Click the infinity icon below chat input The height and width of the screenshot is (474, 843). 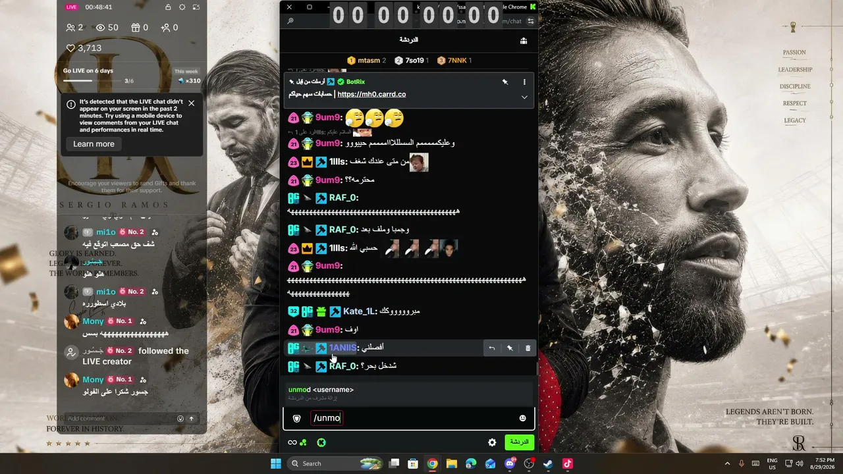292,442
